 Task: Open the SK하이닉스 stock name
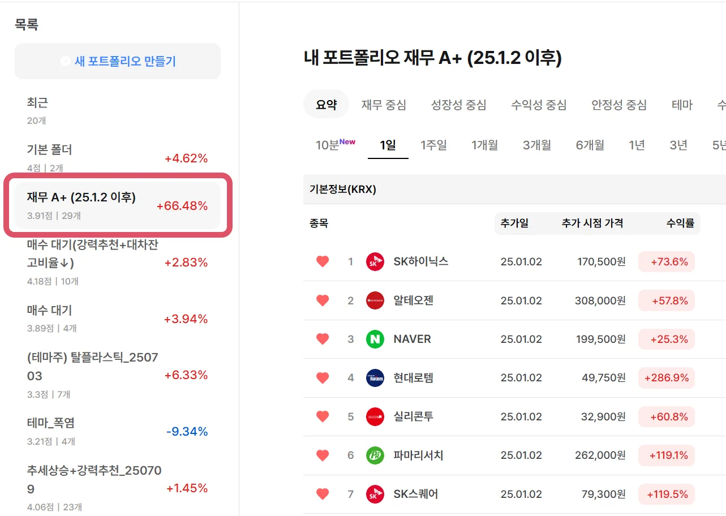pos(421,261)
